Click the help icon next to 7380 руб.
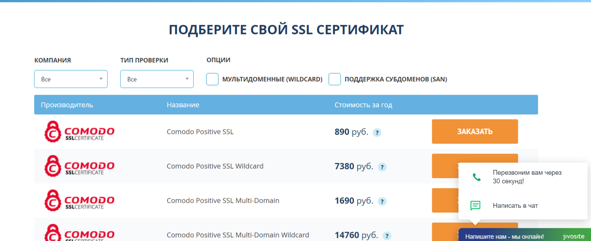 coord(382,167)
